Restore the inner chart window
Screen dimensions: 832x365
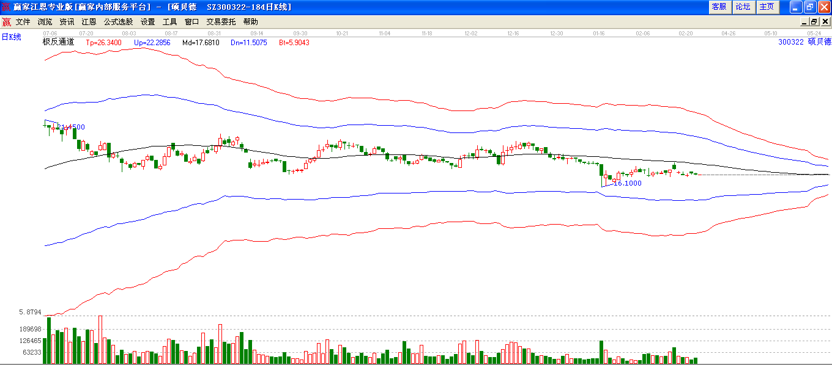click(x=814, y=21)
